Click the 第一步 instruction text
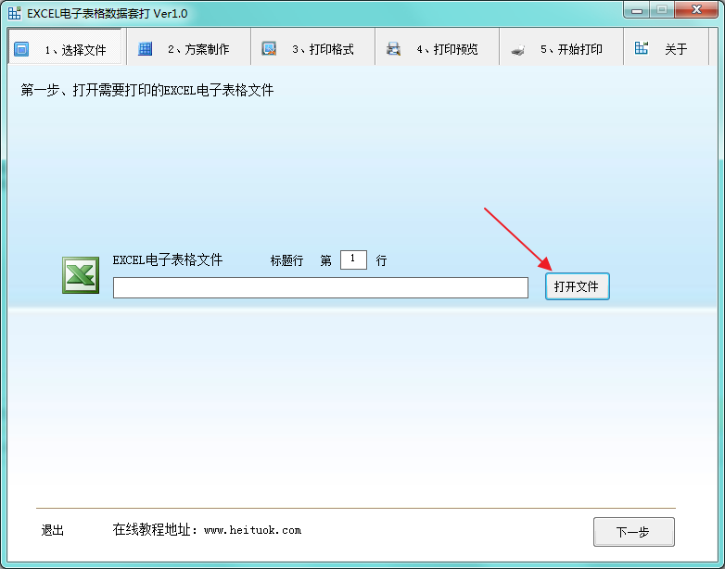The image size is (725, 569). pyautogui.click(x=147, y=90)
